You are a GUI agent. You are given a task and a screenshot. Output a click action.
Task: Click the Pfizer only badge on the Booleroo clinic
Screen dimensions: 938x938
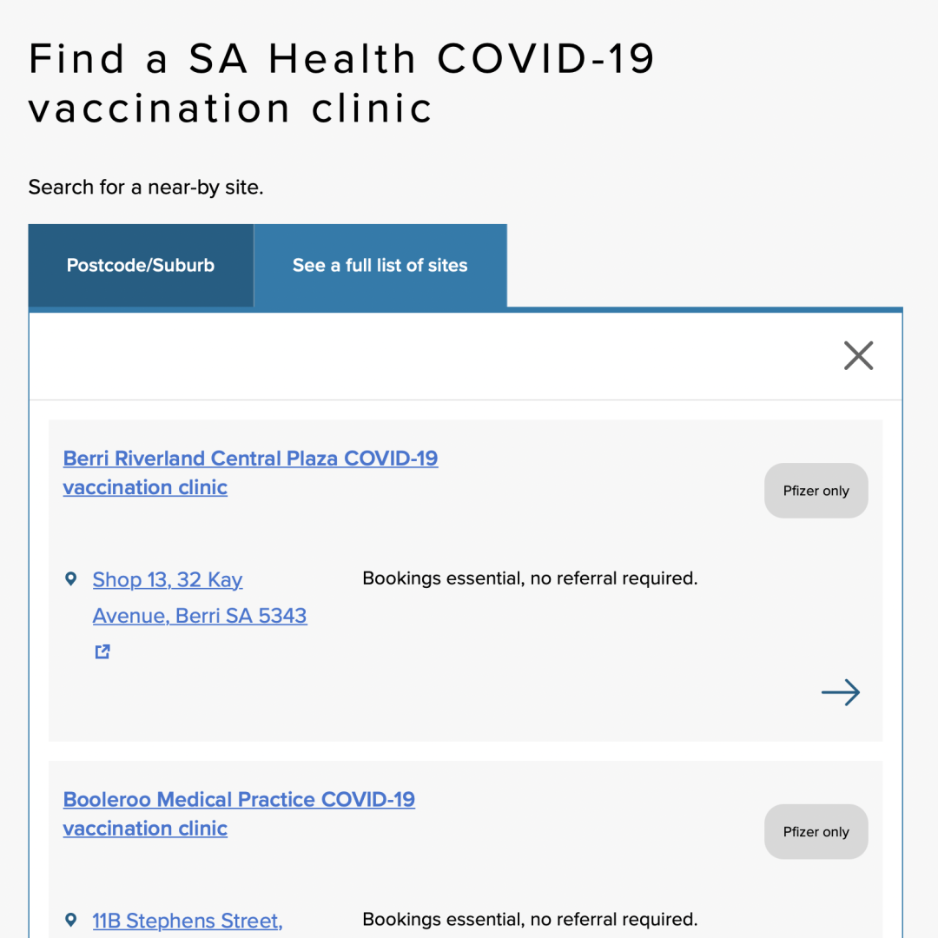coord(816,831)
